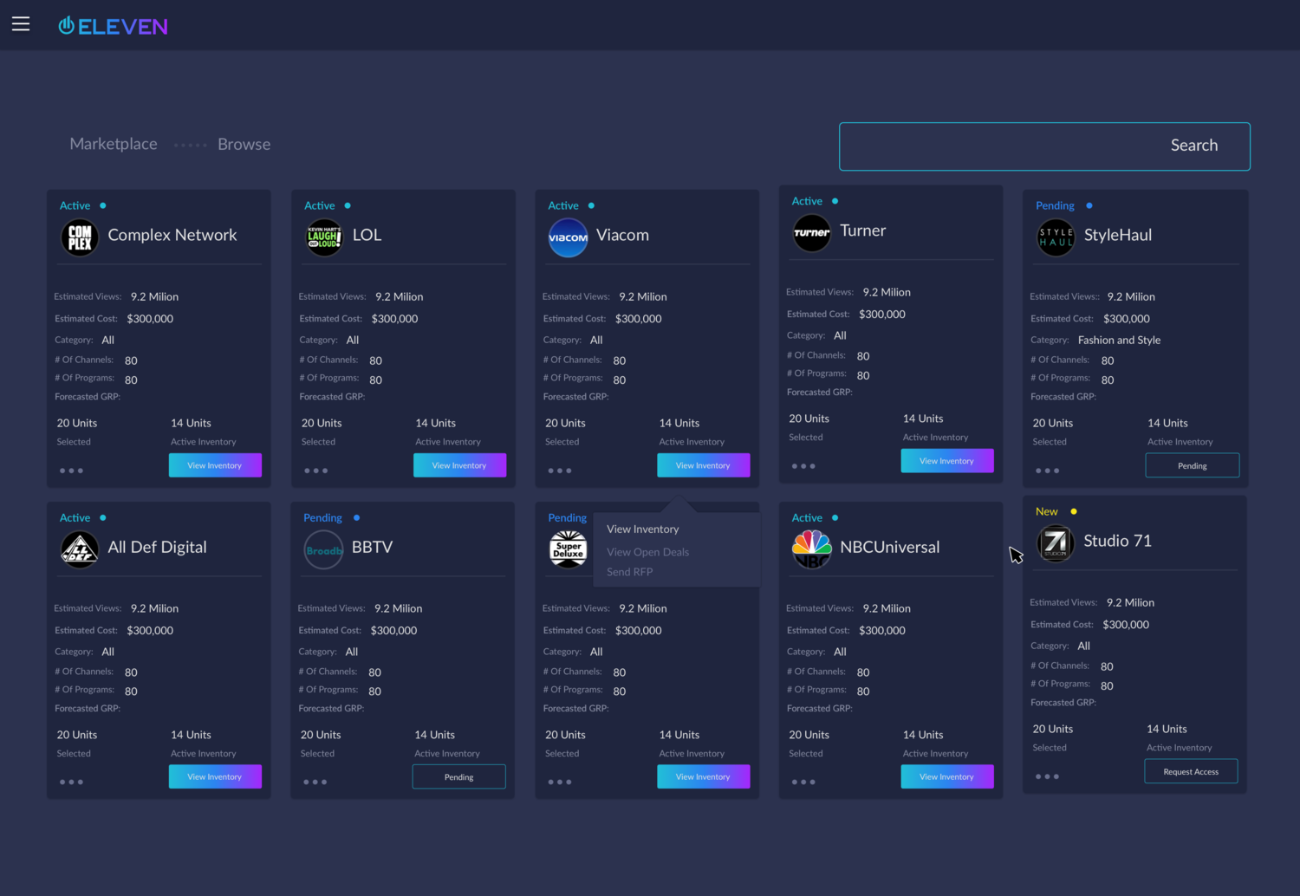Select Send RFP in the popup menu
The image size is (1300, 896).
pos(629,572)
